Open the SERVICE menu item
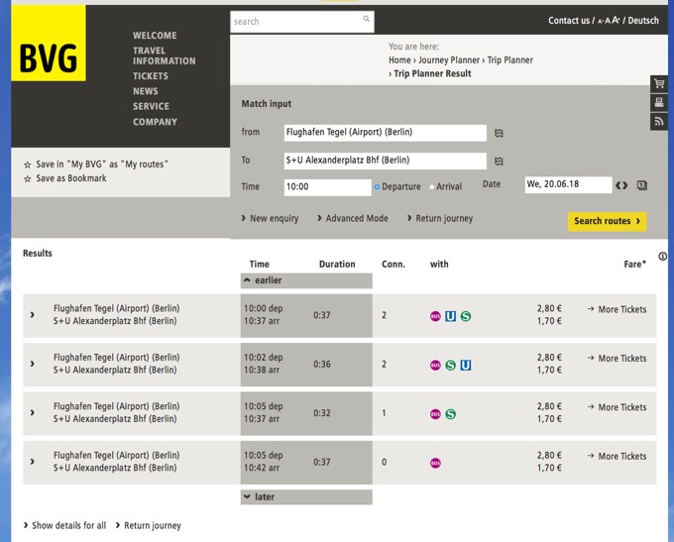The width and height of the screenshot is (674, 542). tap(151, 106)
